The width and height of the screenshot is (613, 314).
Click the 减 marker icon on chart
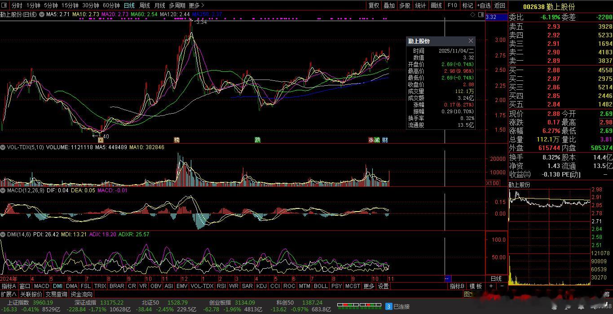(378, 140)
